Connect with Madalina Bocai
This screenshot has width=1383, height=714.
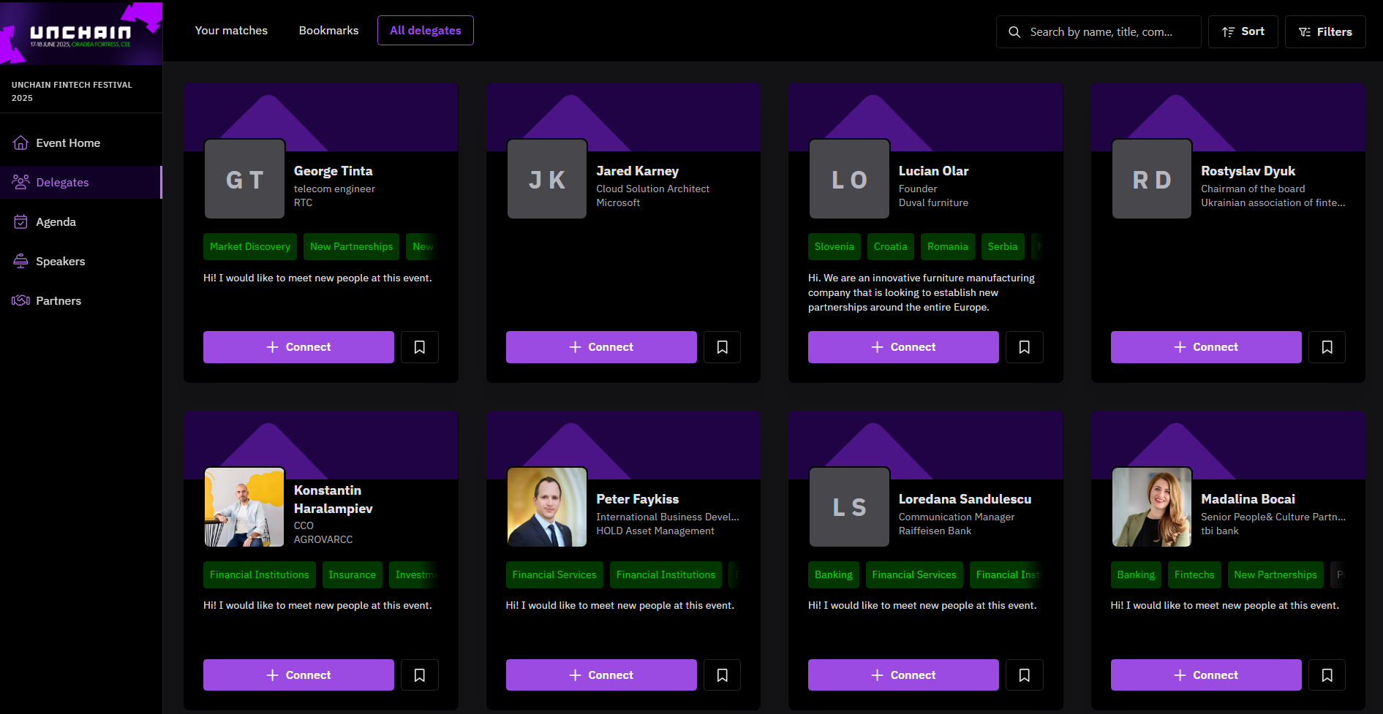[1206, 675]
